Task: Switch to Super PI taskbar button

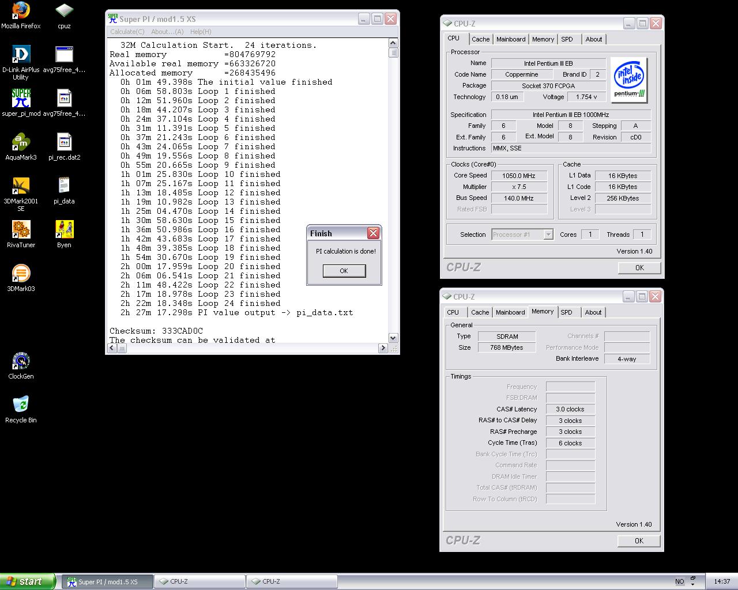Action: (107, 581)
